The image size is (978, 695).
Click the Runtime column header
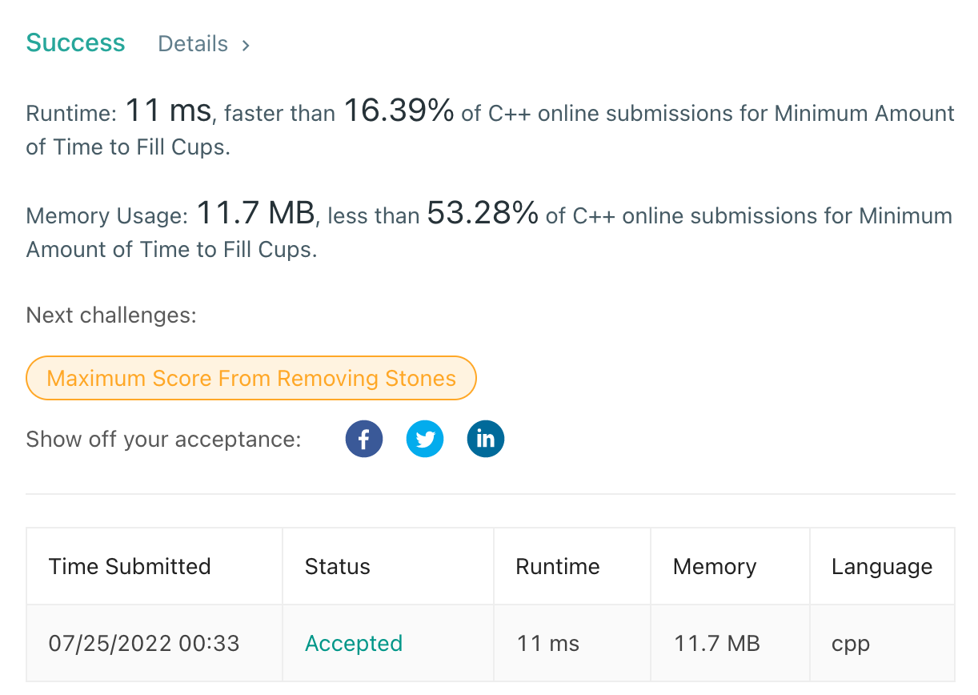pos(558,566)
